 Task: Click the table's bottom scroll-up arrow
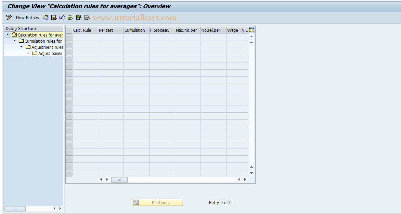pos(251,167)
